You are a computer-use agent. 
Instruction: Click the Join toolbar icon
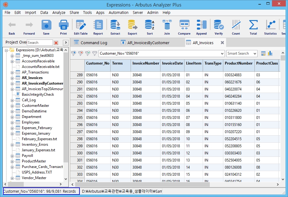pyautogui.click(x=167, y=27)
